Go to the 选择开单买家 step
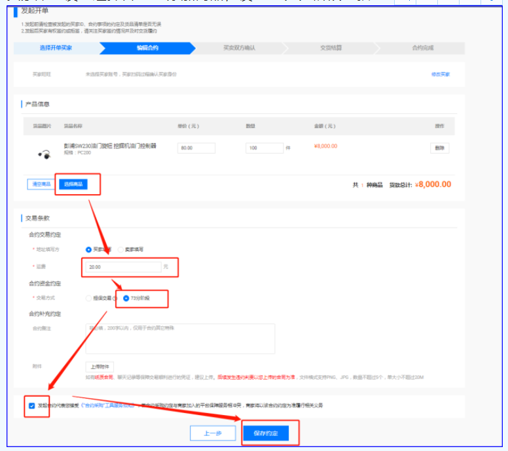 [x=55, y=48]
